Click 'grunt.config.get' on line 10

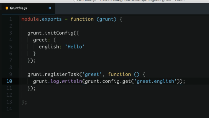point(108,81)
